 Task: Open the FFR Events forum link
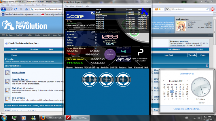coord(18,98)
